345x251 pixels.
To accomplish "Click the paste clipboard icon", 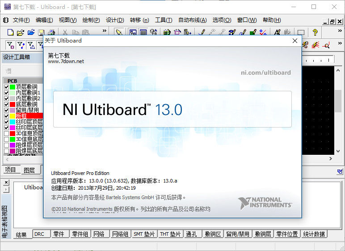I will coord(86,32).
